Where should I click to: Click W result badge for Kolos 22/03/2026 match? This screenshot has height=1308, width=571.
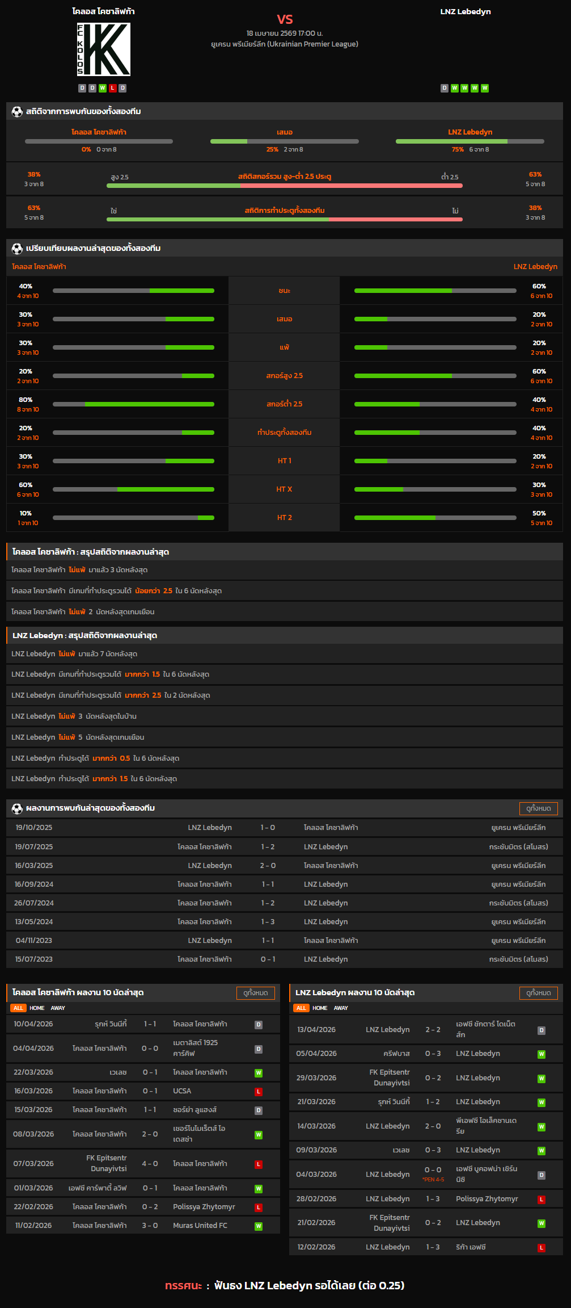point(259,1073)
